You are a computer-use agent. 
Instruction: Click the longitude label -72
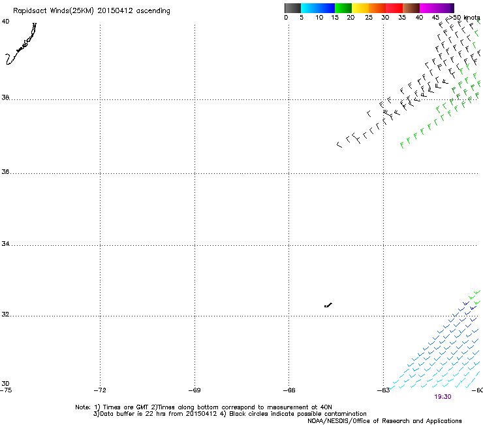tap(100, 390)
